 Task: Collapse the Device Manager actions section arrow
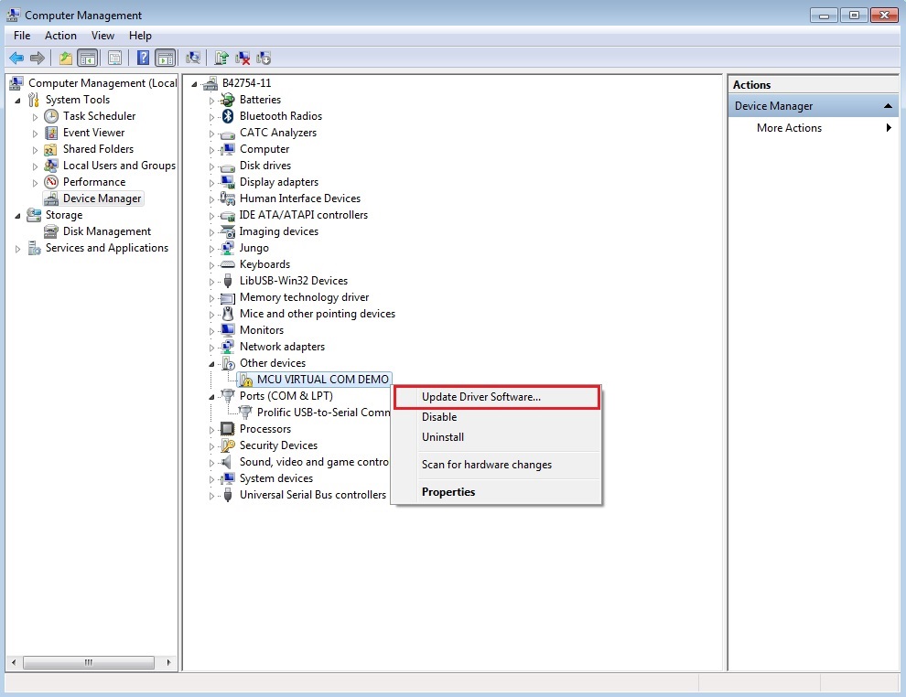point(887,106)
